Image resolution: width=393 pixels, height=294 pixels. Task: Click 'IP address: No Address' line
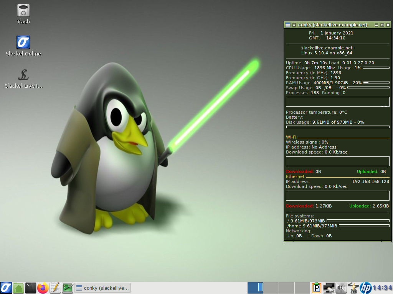click(311, 147)
